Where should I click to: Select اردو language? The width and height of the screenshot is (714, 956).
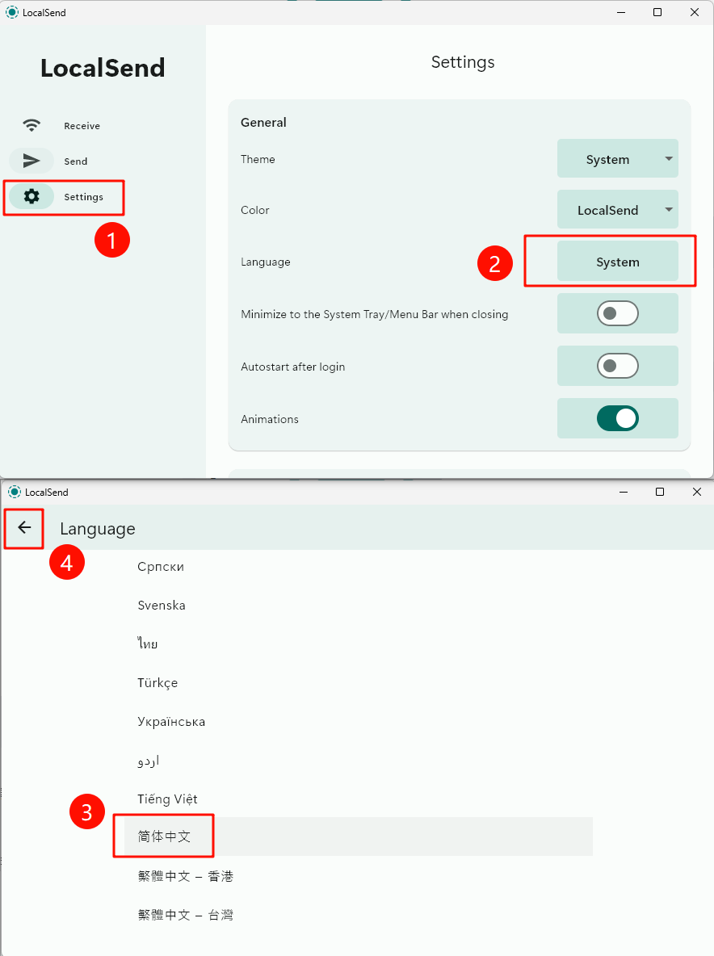[x=359, y=761]
